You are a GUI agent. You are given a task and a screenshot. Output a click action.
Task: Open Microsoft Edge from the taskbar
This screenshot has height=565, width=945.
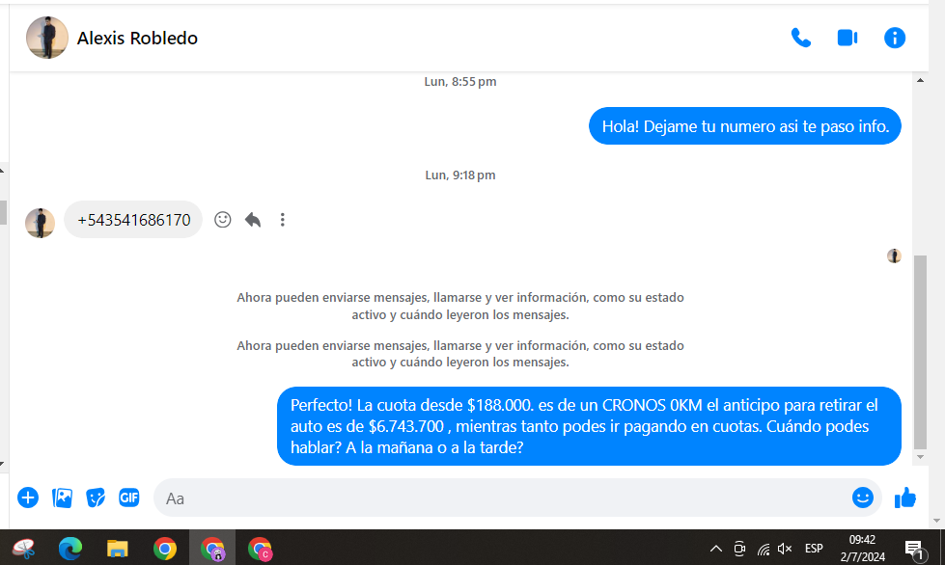click(70, 549)
